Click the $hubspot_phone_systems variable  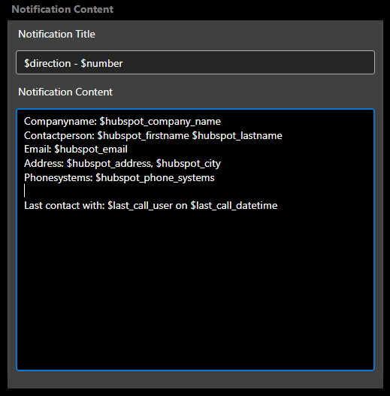point(155,177)
